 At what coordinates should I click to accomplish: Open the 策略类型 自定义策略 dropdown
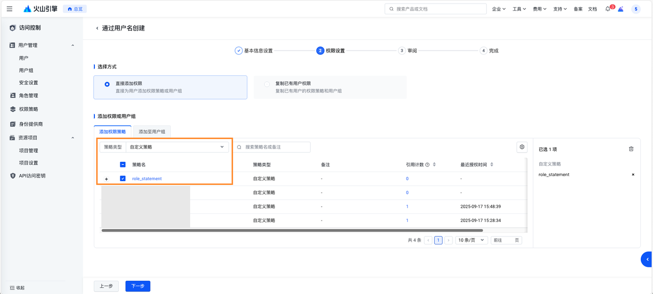[177, 147]
